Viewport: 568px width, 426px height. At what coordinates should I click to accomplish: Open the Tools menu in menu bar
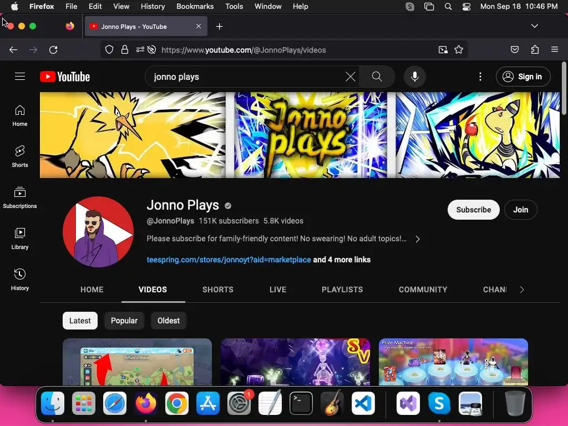click(234, 6)
